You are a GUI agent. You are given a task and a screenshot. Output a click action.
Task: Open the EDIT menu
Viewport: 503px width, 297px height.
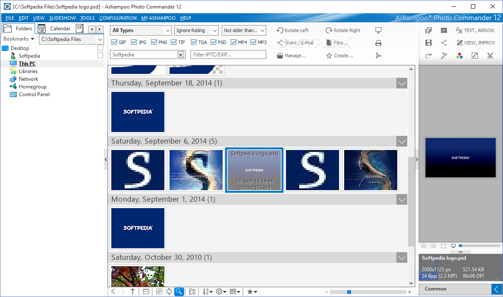(x=24, y=18)
